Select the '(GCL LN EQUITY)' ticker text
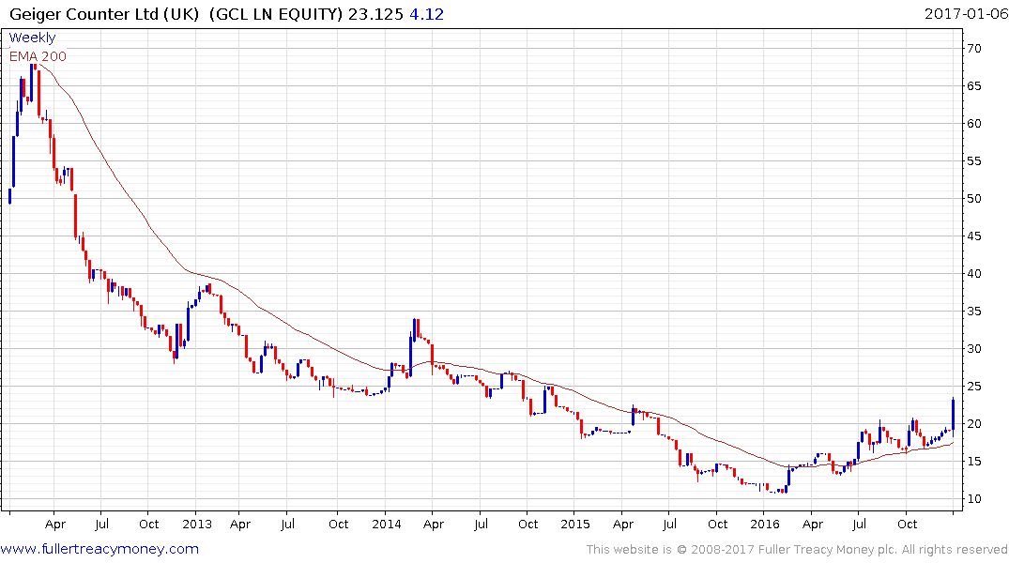 click(x=276, y=14)
